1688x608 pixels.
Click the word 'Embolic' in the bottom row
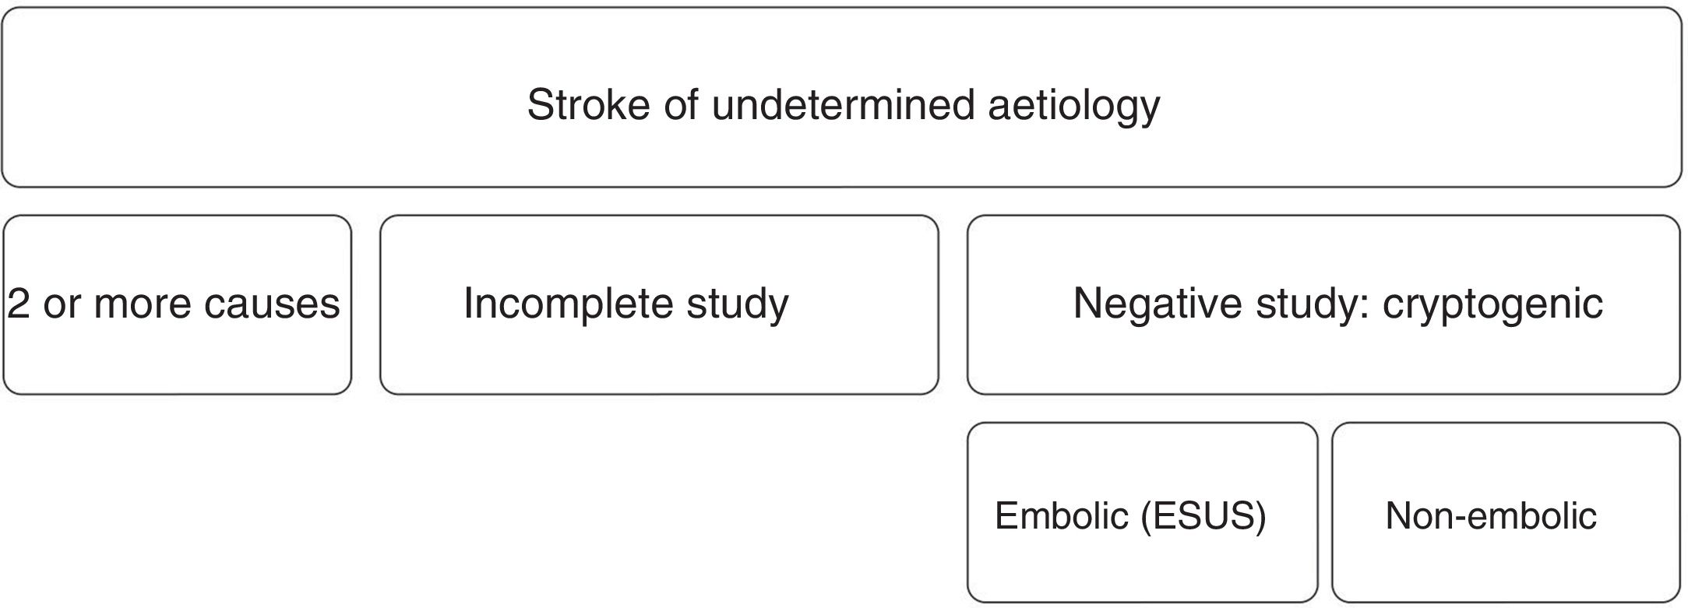point(1061,515)
